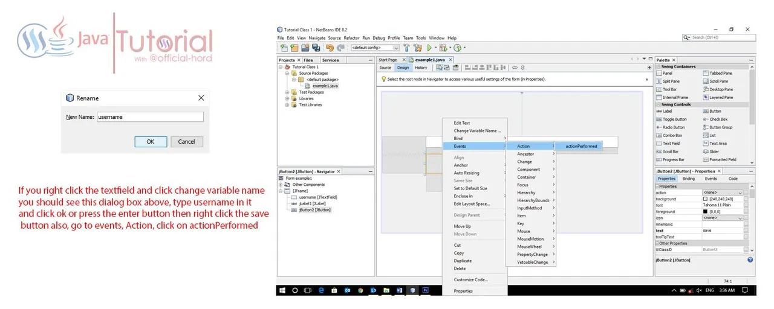The image size is (774, 309).
Task: Pick Toggle Button from the palette
Action: pyautogui.click(x=671, y=119)
